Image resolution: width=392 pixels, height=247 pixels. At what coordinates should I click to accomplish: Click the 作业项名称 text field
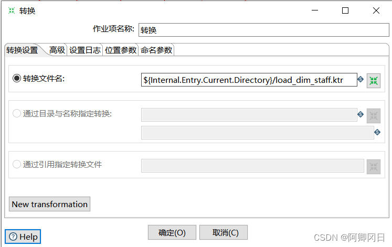pos(260,30)
